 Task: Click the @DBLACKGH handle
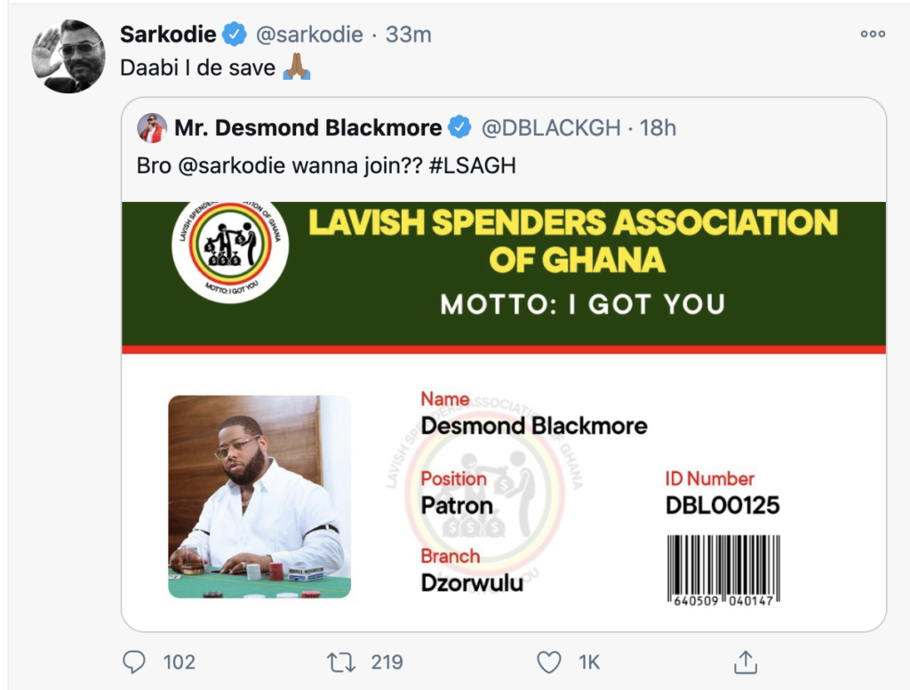(551, 128)
